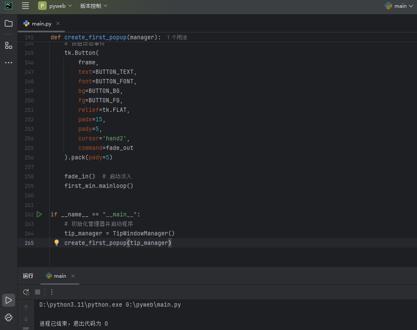417x330 pixels.
Task: Click the G:\pyweb\main.py path in console
Action: click(x=153, y=305)
